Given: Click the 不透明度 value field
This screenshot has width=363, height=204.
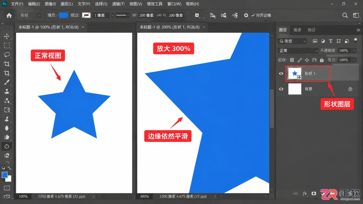Looking at the screenshot, I should [344, 51].
